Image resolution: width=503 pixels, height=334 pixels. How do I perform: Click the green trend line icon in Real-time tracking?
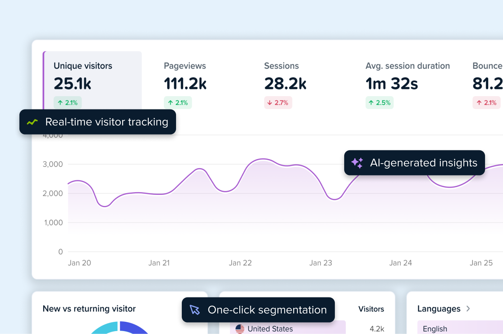point(32,122)
